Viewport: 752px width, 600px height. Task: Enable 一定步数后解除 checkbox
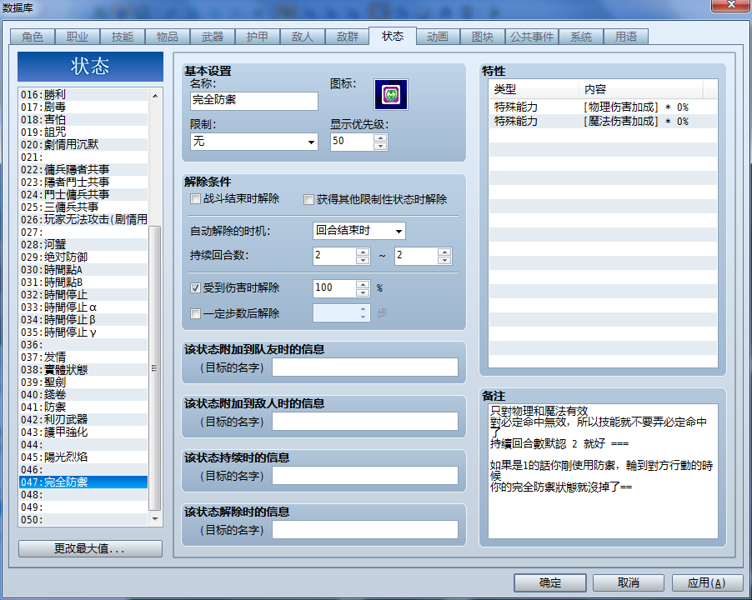click(195, 313)
